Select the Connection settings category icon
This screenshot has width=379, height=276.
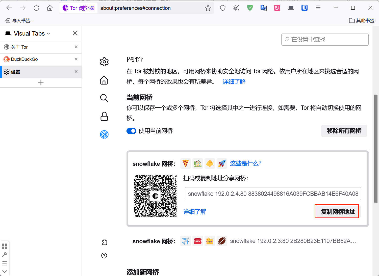pyautogui.click(x=104, y=134)
